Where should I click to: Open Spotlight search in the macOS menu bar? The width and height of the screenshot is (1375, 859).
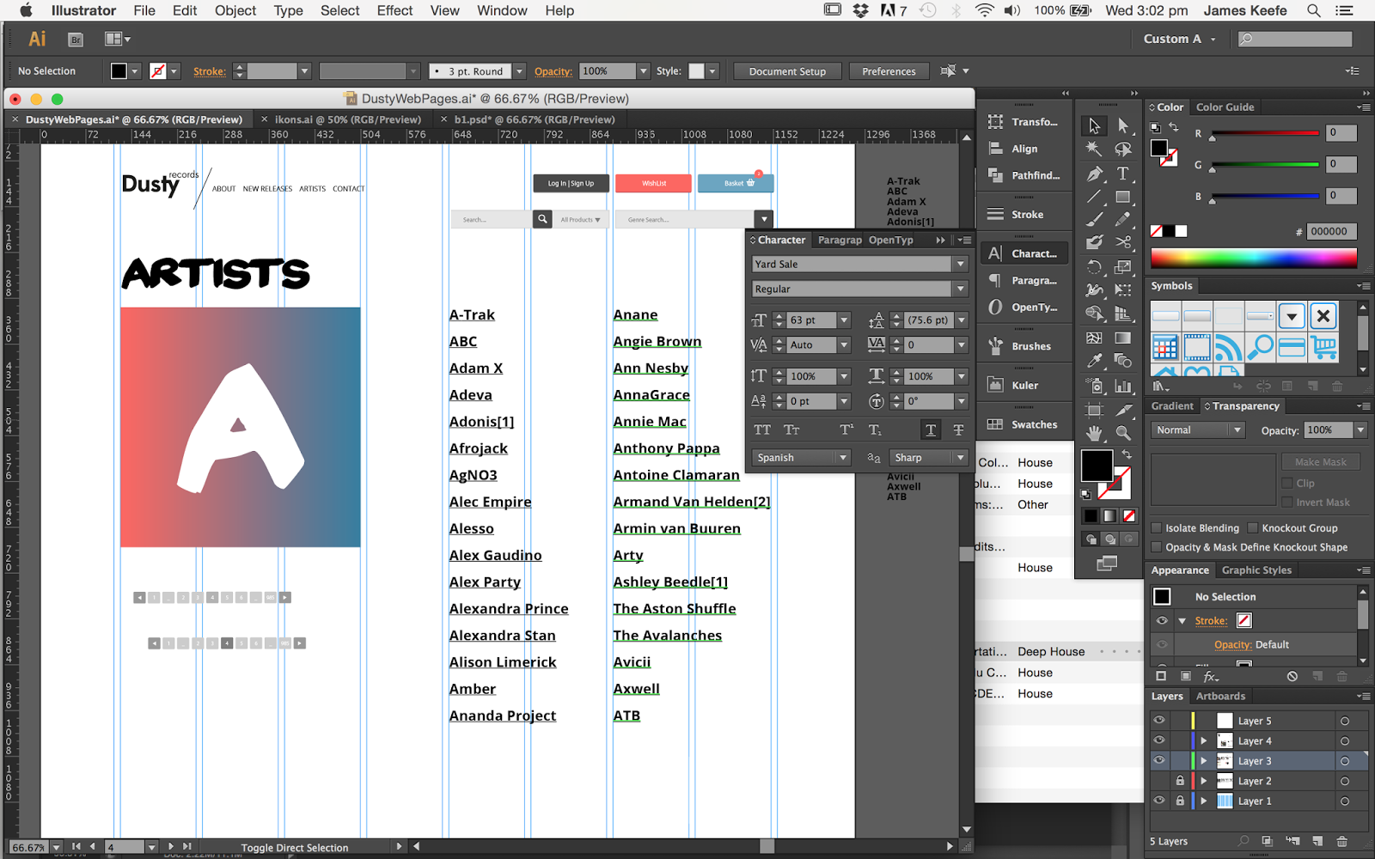(1313, 10)
